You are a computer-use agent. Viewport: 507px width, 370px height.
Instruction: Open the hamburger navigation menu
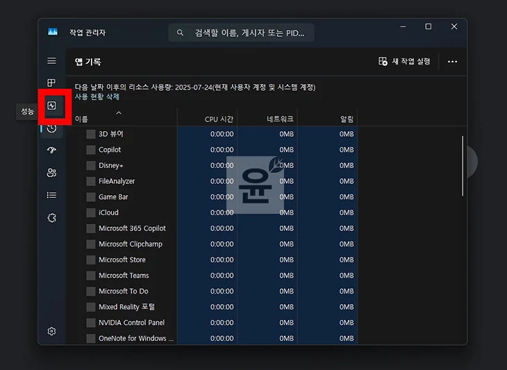point(51,62)
